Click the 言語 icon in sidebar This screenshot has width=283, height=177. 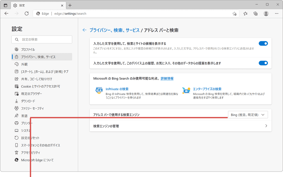[16, 116]
